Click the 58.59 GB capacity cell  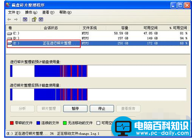pos(121,33)
